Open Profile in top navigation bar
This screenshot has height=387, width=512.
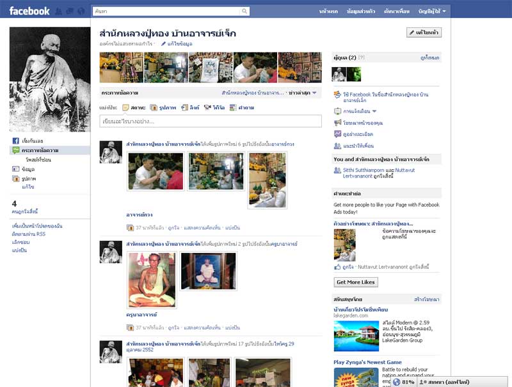[x=360, y=11]
